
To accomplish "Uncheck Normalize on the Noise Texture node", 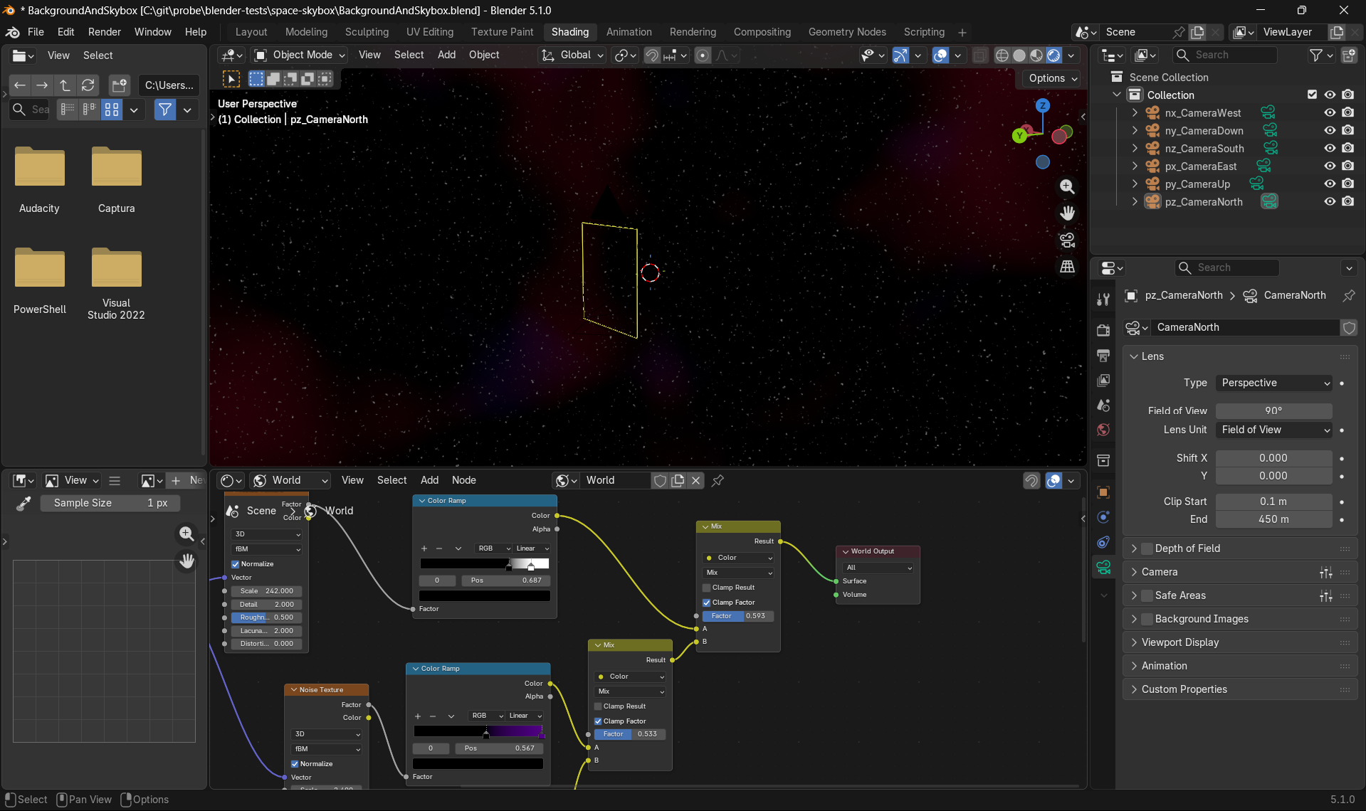I will (x=294, y=763).
